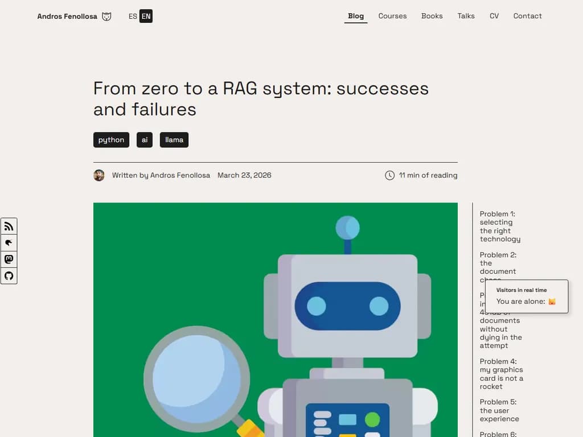
Task: Click the python tag
Action: (111, 140)
